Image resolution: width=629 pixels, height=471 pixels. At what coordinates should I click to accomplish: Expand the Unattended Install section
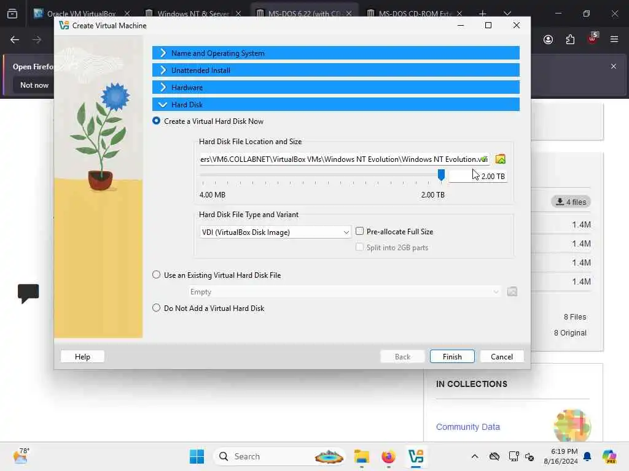coord(336,70)
